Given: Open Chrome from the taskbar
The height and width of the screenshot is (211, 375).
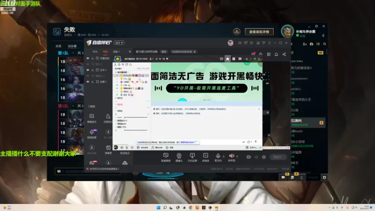Looking at the screenshot, I should click(x=191, y=208).
